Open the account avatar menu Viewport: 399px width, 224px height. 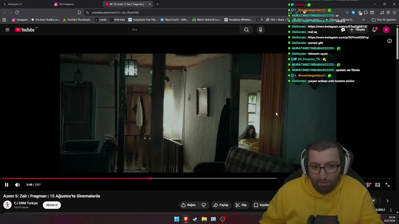click(386, 30)
